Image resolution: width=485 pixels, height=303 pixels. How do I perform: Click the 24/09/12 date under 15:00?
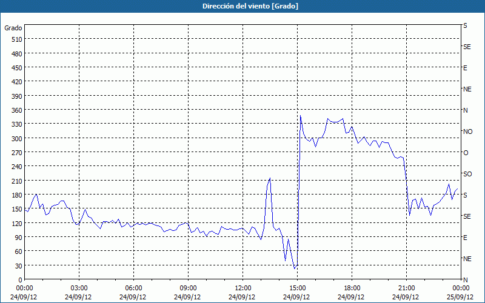point(297,297)
